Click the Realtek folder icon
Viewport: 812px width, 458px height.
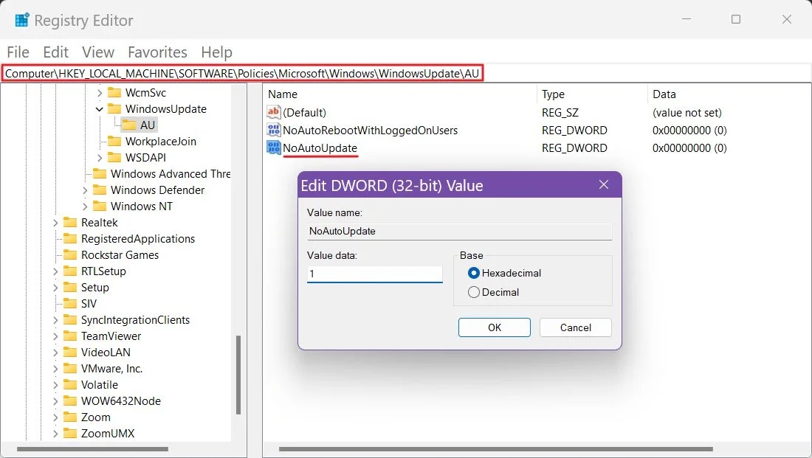click(70, 223)
